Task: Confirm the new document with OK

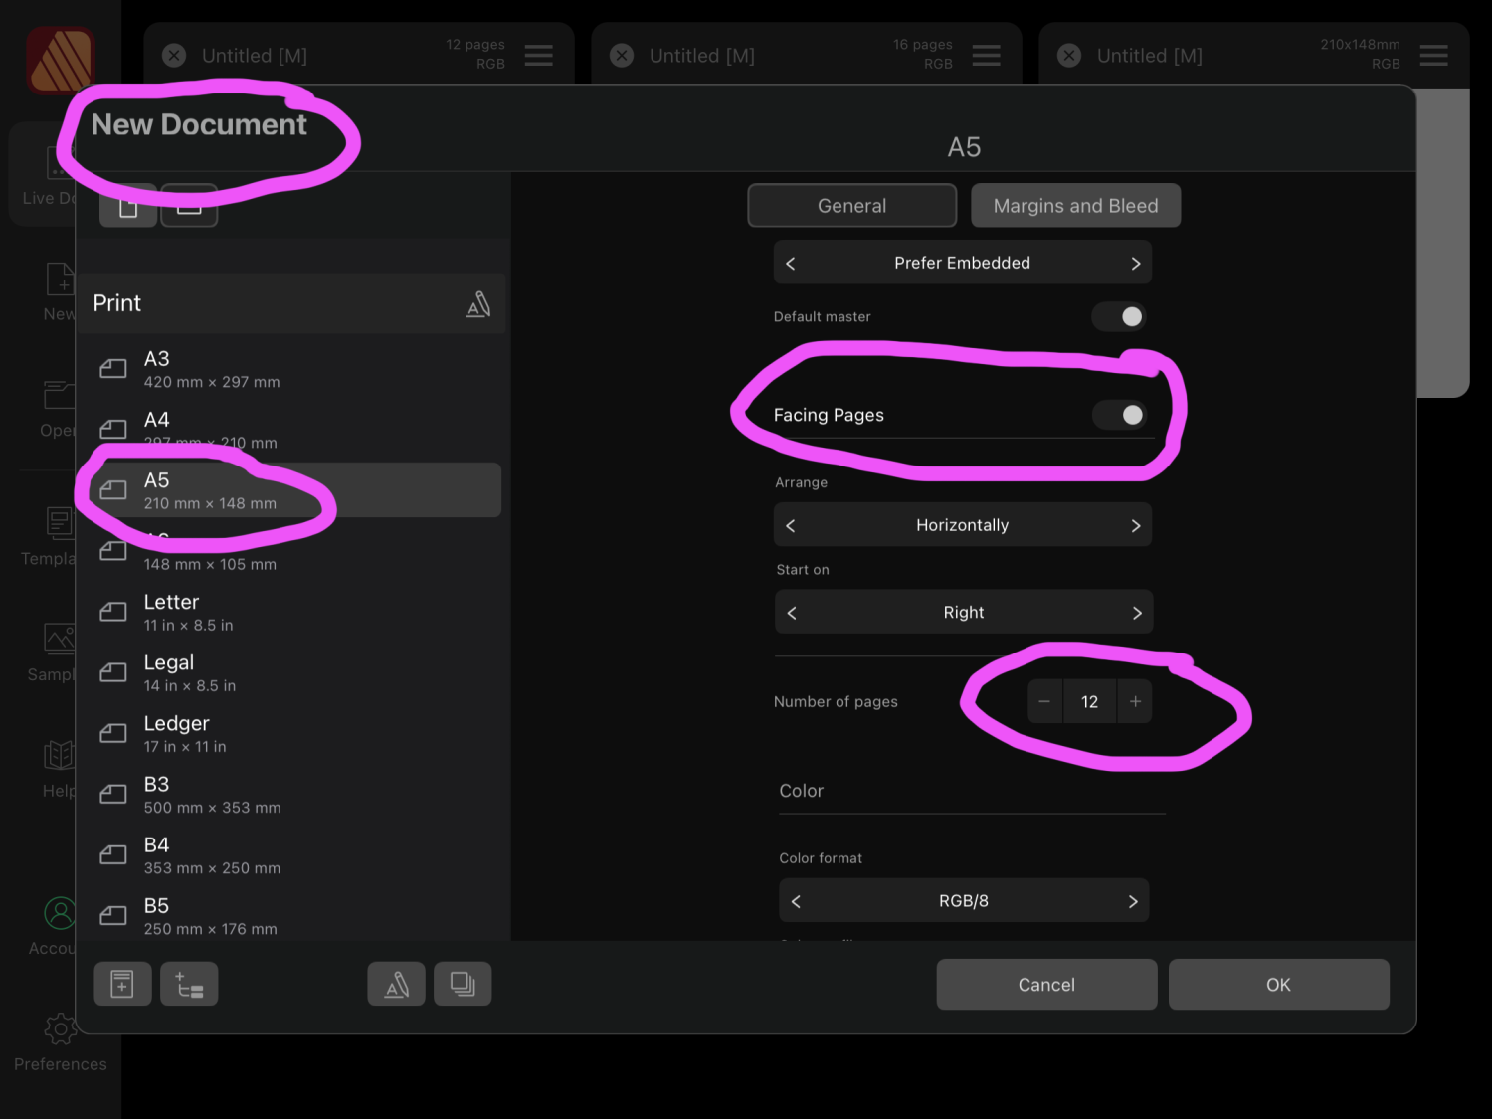Action: [1278, 984]
